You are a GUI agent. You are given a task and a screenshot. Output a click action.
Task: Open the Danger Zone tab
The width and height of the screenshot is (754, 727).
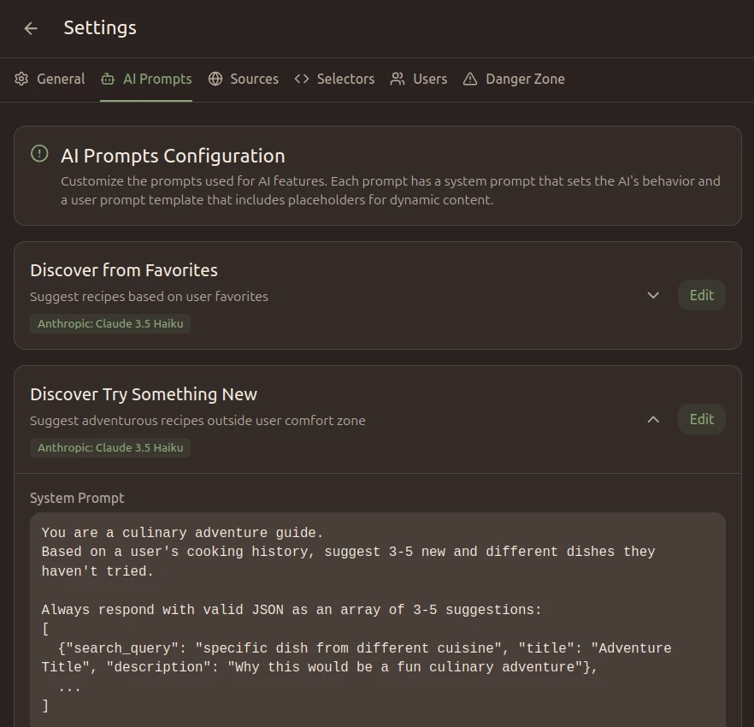[x=525, y=79]
